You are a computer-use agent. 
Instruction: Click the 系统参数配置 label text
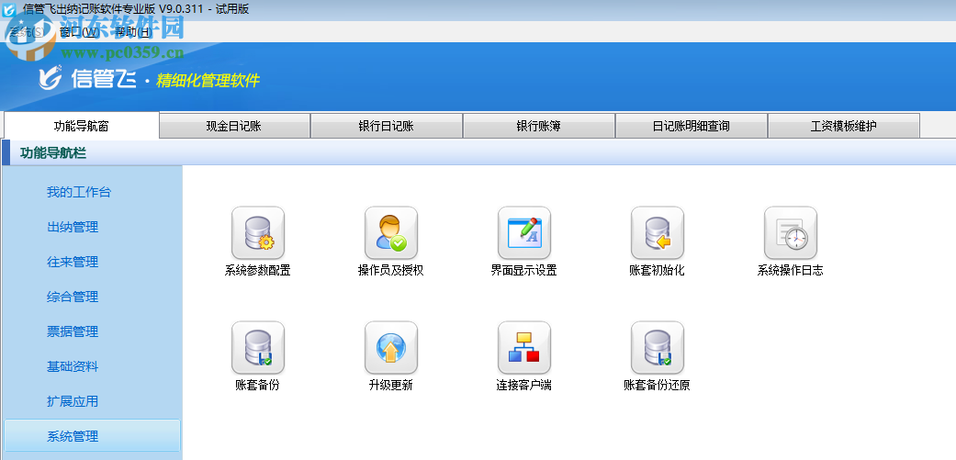(x=258, y=271)
